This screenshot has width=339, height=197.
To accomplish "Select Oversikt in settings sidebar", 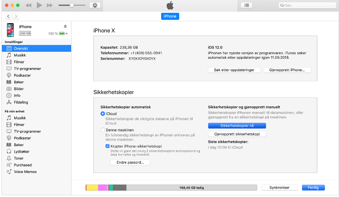I will (x=36, y=49).
